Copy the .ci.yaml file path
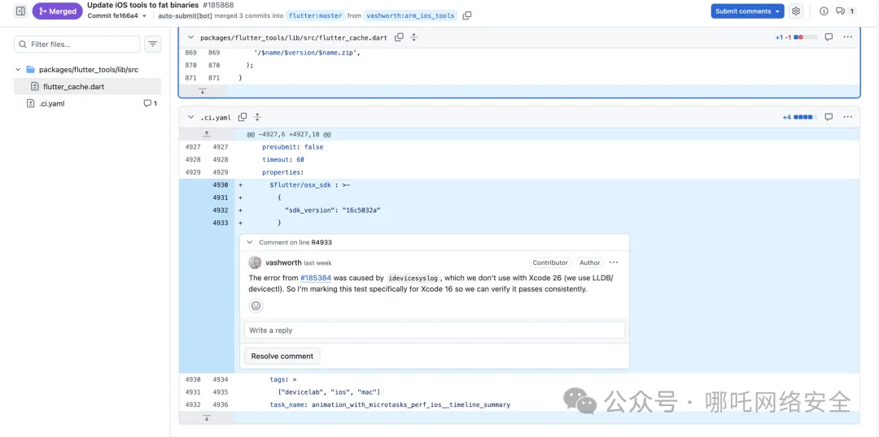This screenshot has height=437, width=879. click(x=243, y=118)
